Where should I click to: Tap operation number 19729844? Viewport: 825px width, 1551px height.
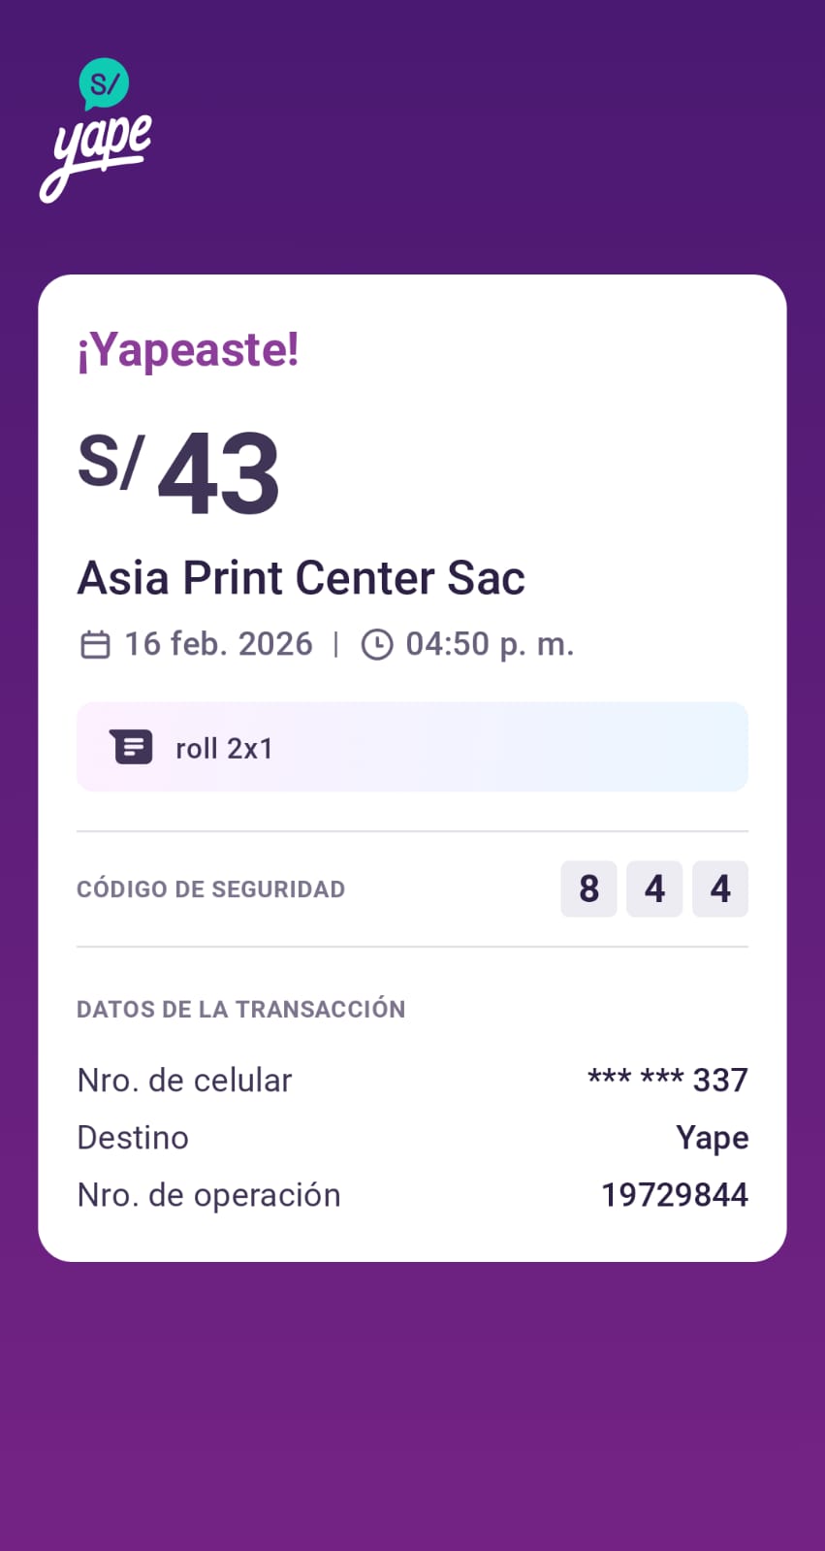point(675,1195)
